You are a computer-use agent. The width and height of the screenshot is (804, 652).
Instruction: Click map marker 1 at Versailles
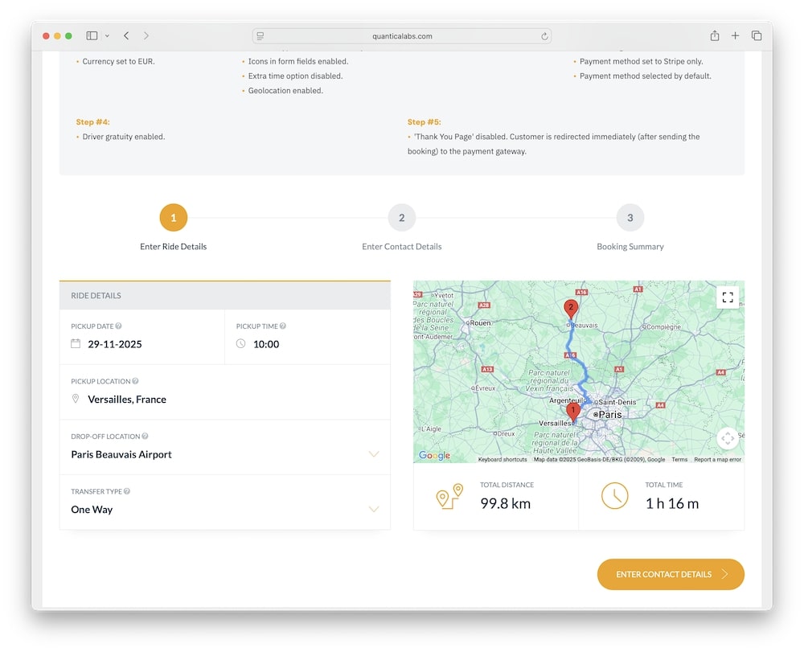tap(572, 411)
